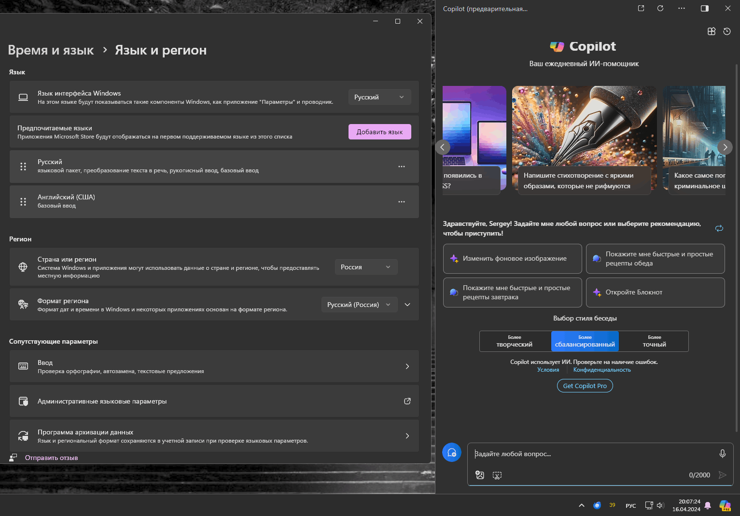
Task: Select Более сбалансированный conversation style
Action: coord(585,341)
